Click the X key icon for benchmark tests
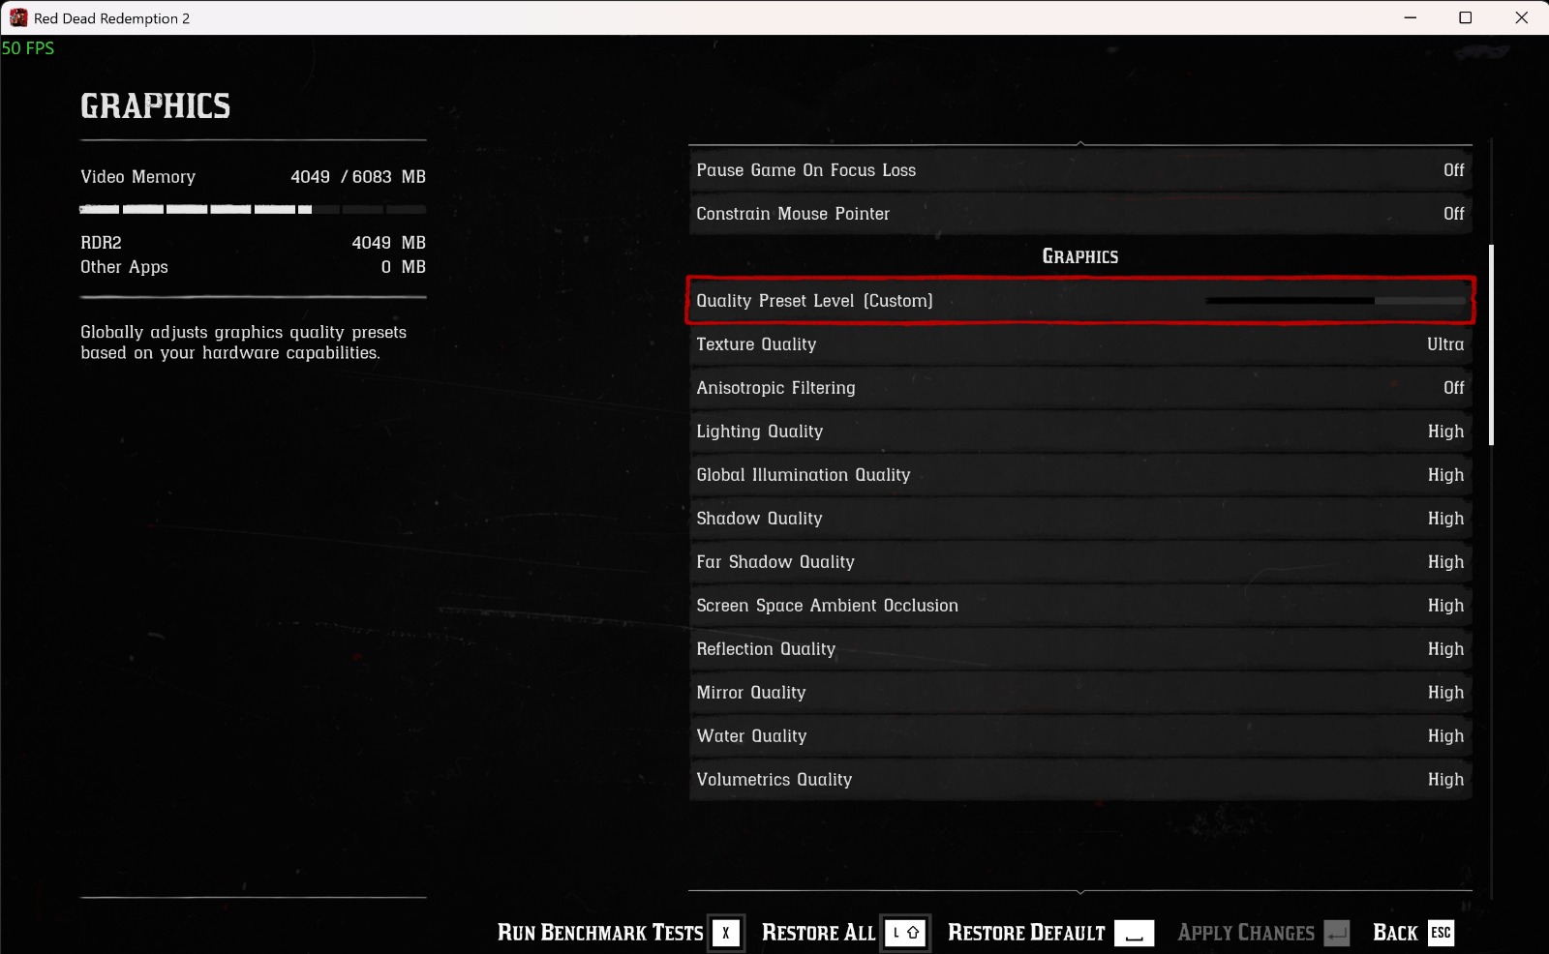1549x954 pixels. pos(725,933)
